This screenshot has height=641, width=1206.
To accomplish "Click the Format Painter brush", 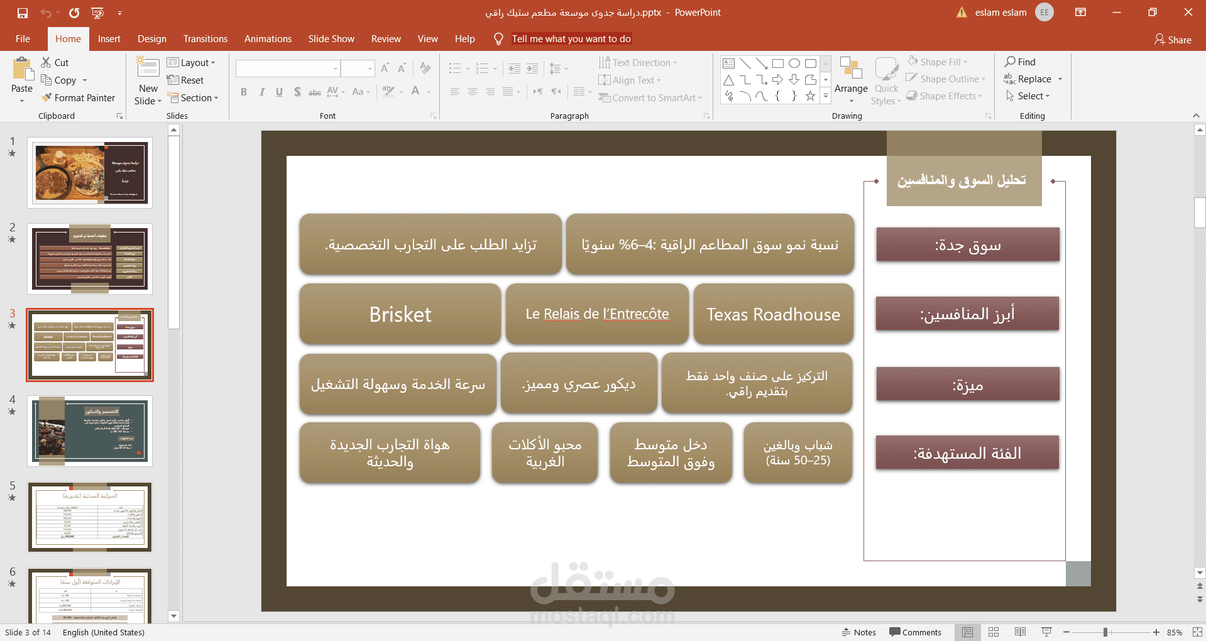I will pyautogui.click(x=47, y=97).
